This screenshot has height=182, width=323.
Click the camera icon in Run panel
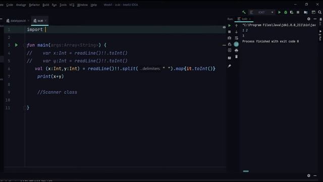pos(229,38)
